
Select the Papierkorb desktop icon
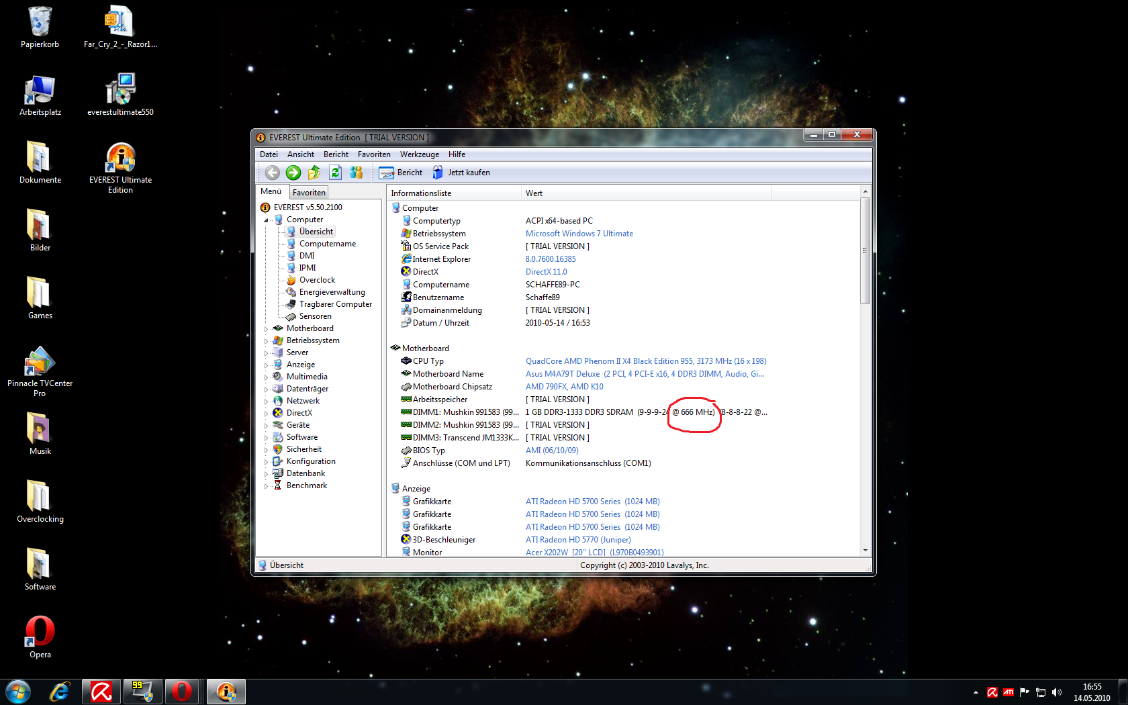tap(40, 28)
